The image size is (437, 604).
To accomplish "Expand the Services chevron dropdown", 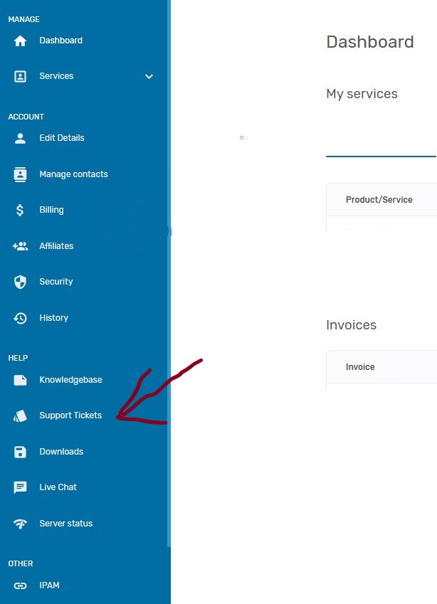I will [149, 76].
